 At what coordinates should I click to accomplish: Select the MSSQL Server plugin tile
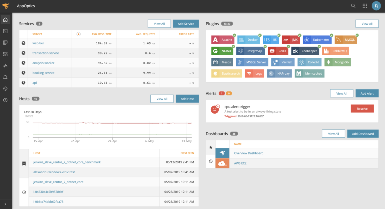252,62
